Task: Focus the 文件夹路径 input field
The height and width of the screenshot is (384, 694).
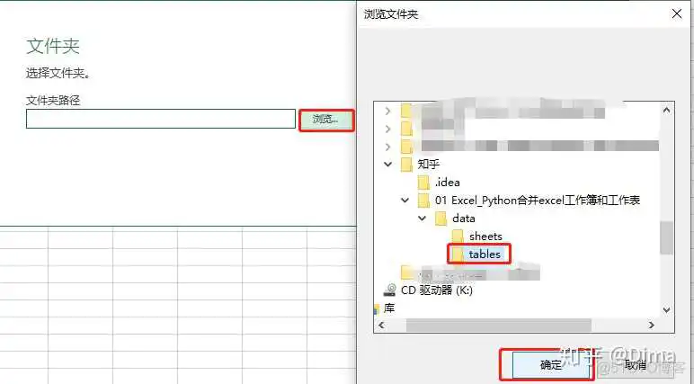Action: coord(161,119)
